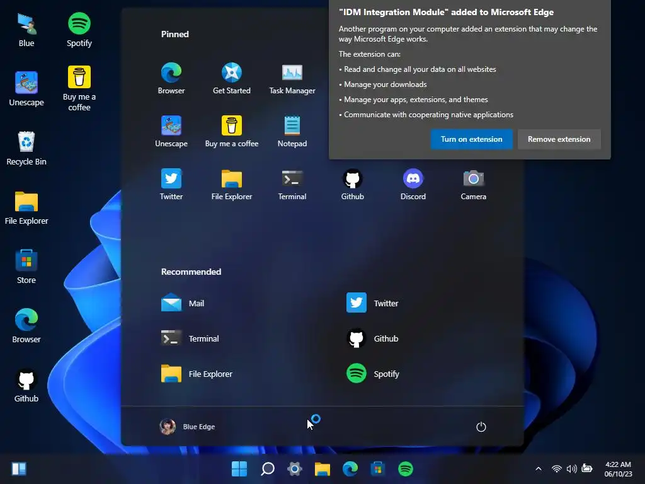Open the Blue Edge user profile

pyautogui.click(x=187, y=427)
